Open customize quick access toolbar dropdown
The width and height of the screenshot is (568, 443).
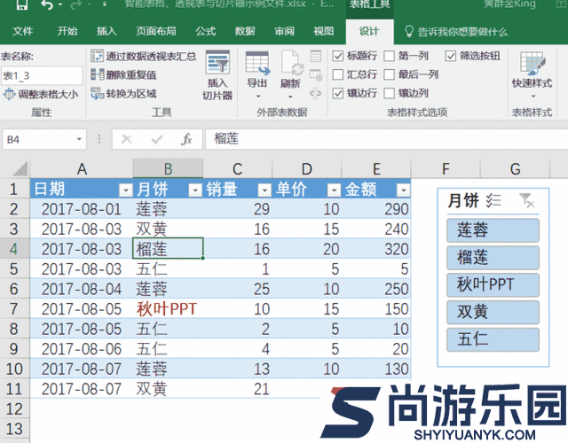coord(105,4)
